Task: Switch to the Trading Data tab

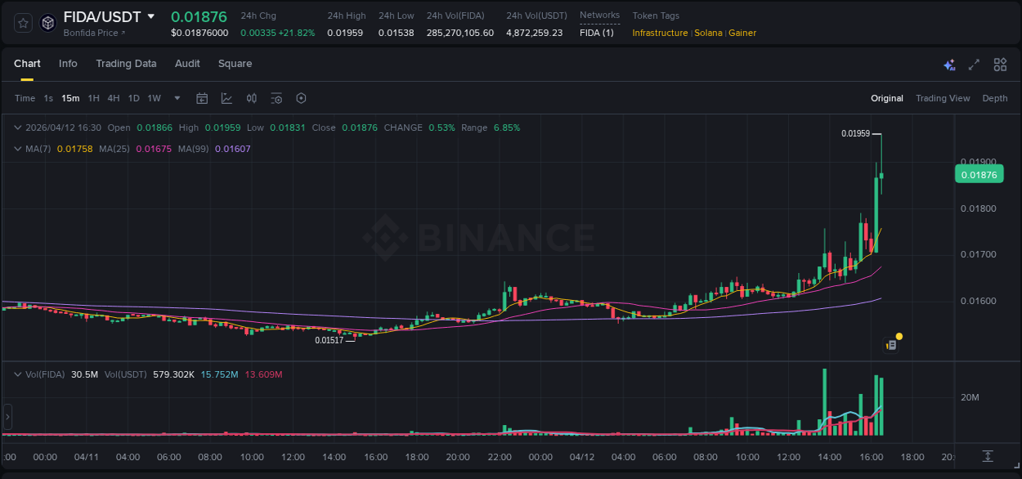Action: pyautogui.click(x=126, y=64)
